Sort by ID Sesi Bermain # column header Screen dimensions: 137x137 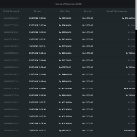(11, 11)
